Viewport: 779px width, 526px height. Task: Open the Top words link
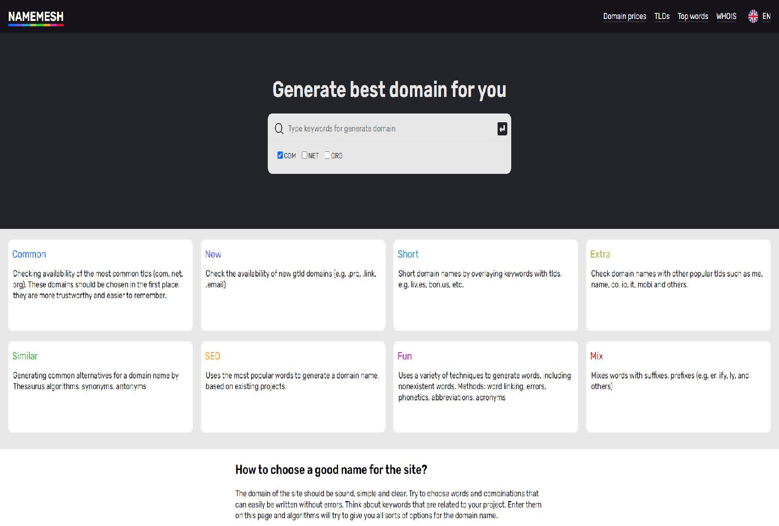(x=692, y=17)
